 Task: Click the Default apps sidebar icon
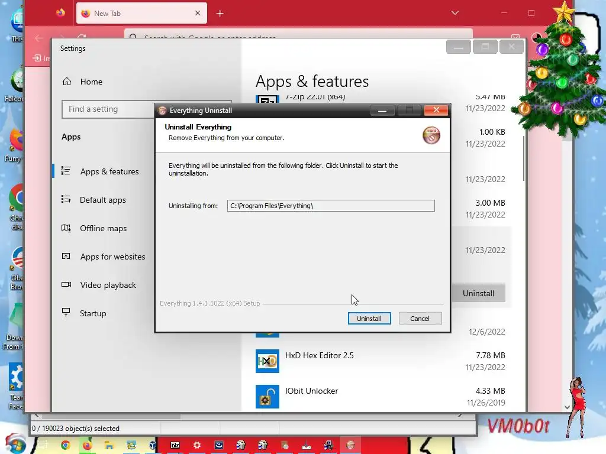coord(66,199)
